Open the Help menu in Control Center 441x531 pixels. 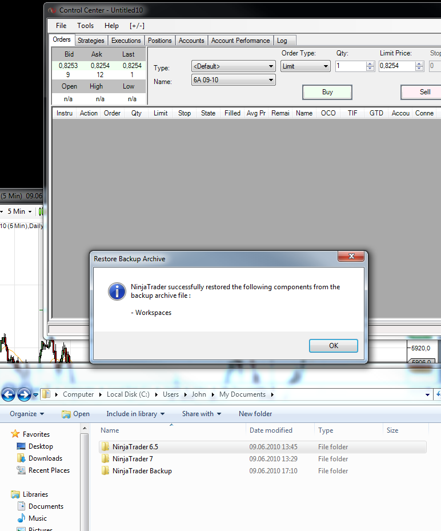111,26
